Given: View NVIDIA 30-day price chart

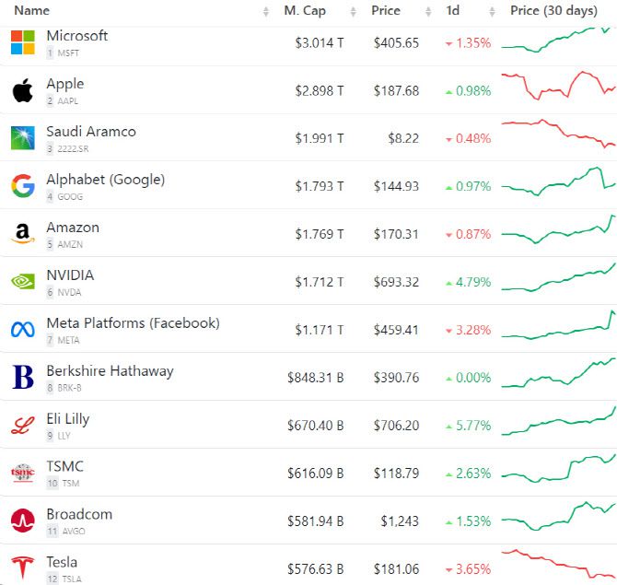Looking at the screenshot, I should click(558, 279).
